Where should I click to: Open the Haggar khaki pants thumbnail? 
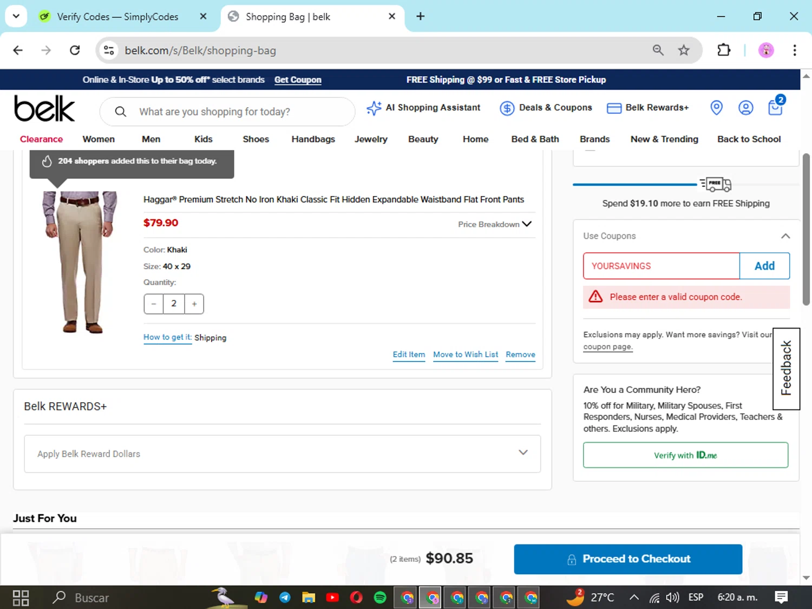click(x=80, y=262)
